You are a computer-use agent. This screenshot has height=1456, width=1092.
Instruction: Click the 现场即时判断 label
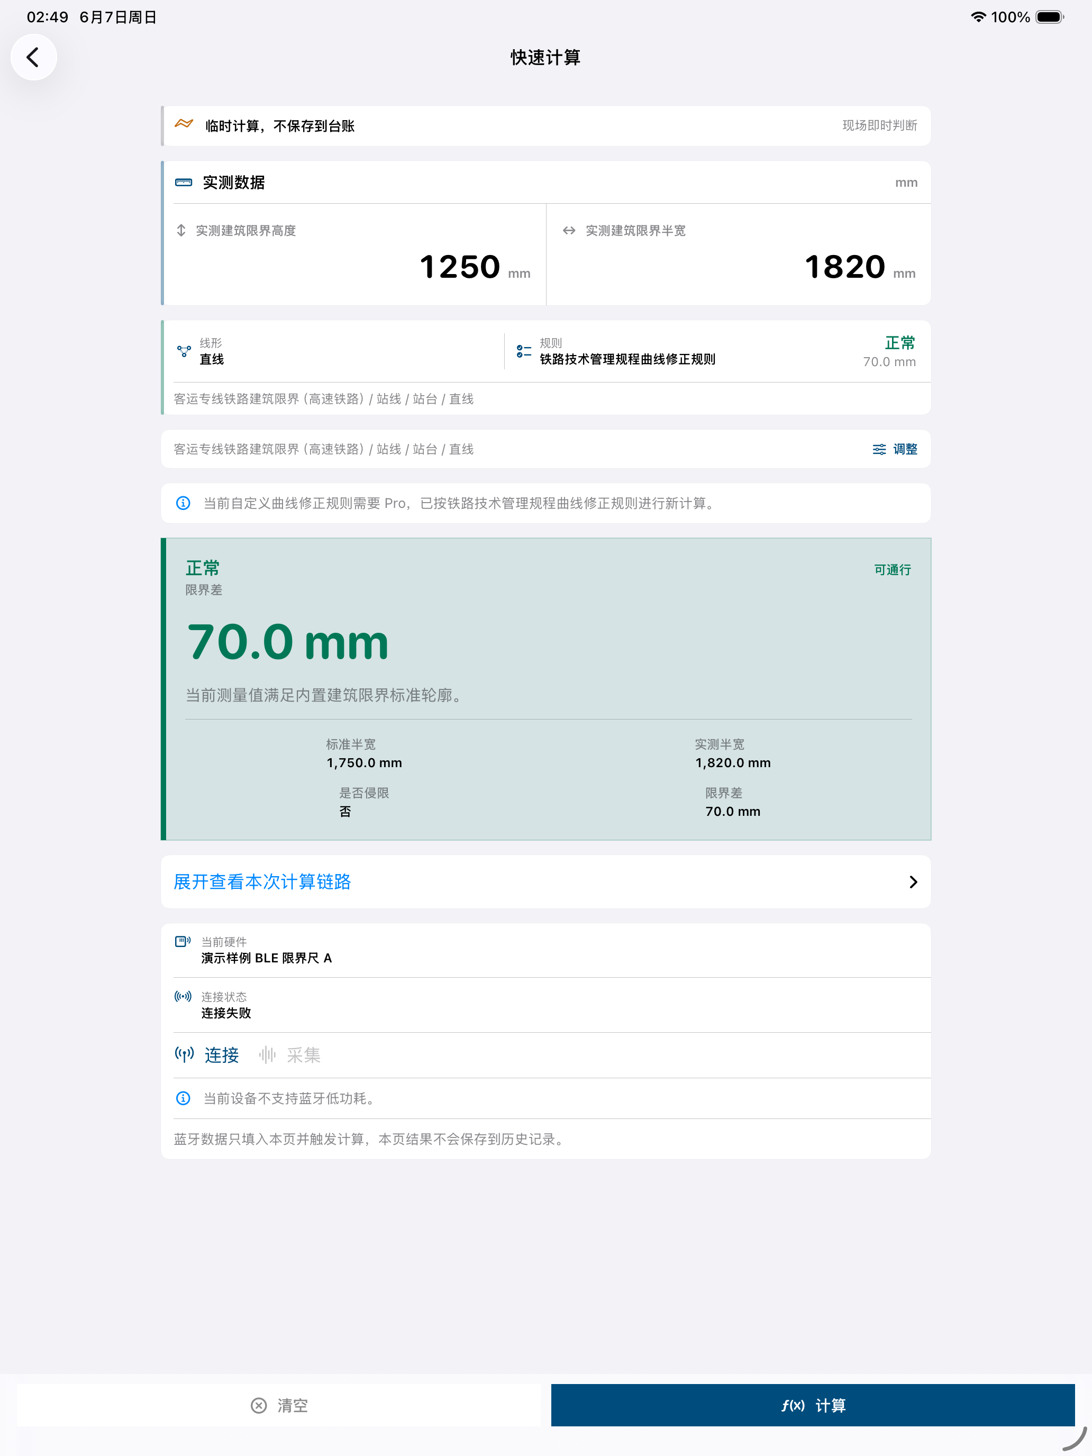(879, 125)
